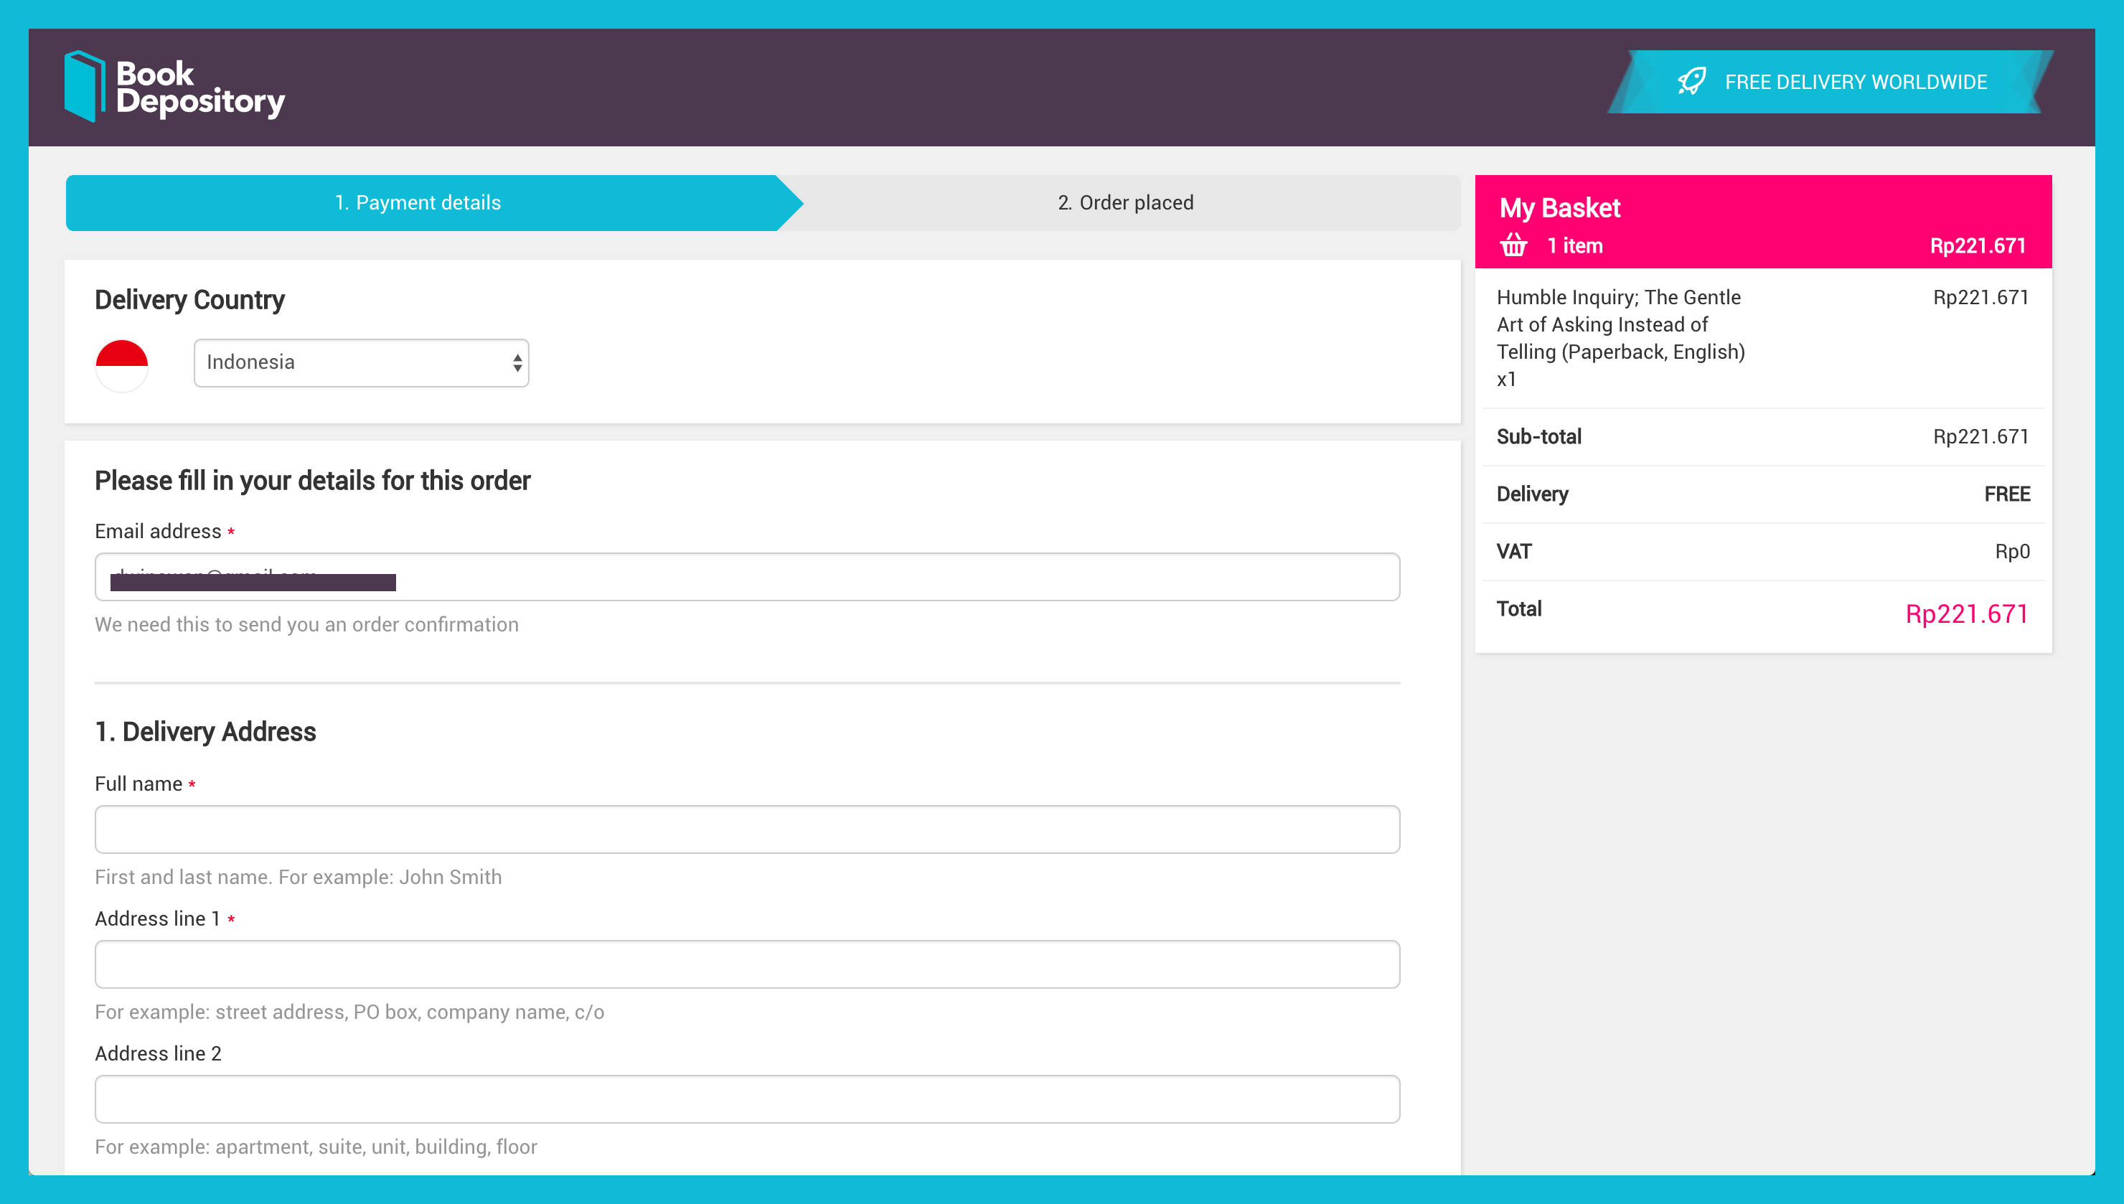2124x1204 pixels.
Task: Click the Delivery FREE value
Action: pyautogui.click(x=2006, y=494)
